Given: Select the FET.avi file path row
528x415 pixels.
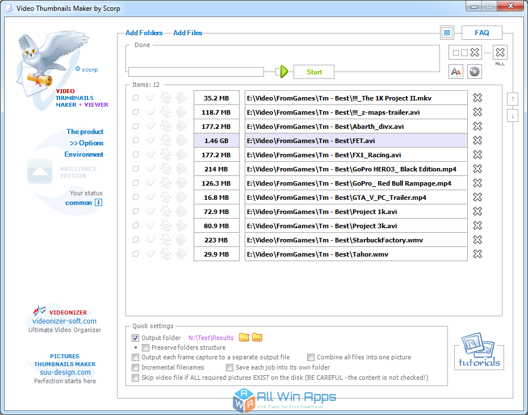Looking at the screenshot, I should [356, 140].
